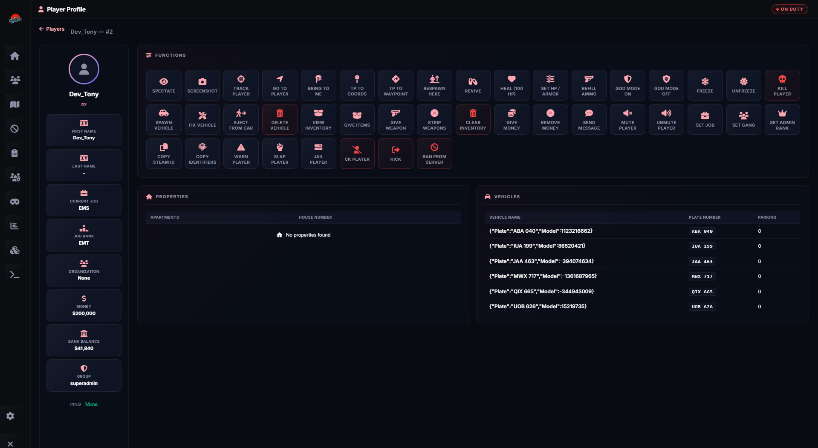The height and width of the screenshot is (448, 818).
Task: Kick the player from server
Action: [396, 153]
